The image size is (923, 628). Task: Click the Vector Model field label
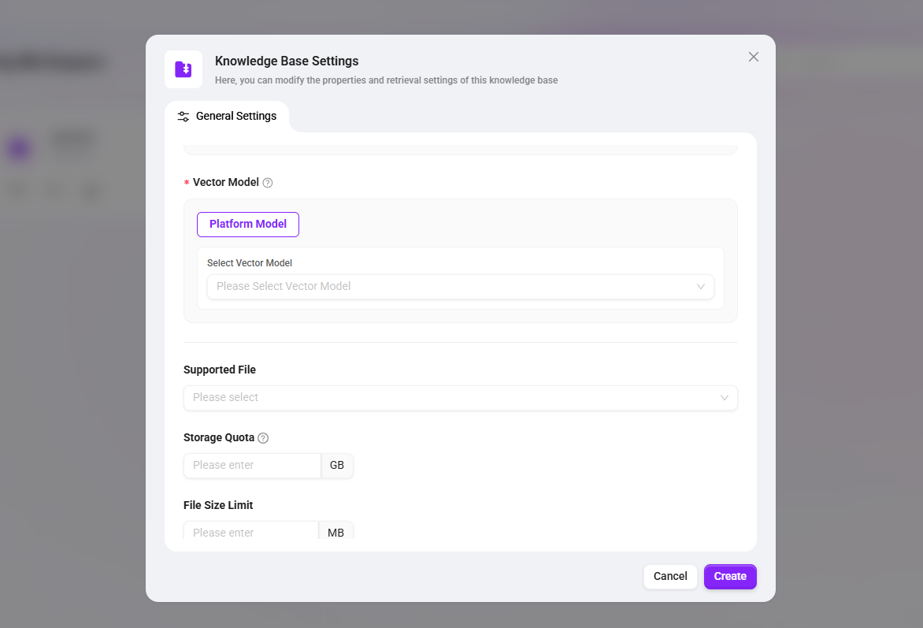tap(226, 183)
